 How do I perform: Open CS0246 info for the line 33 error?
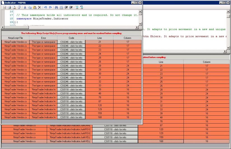click(x=71, y=86)
